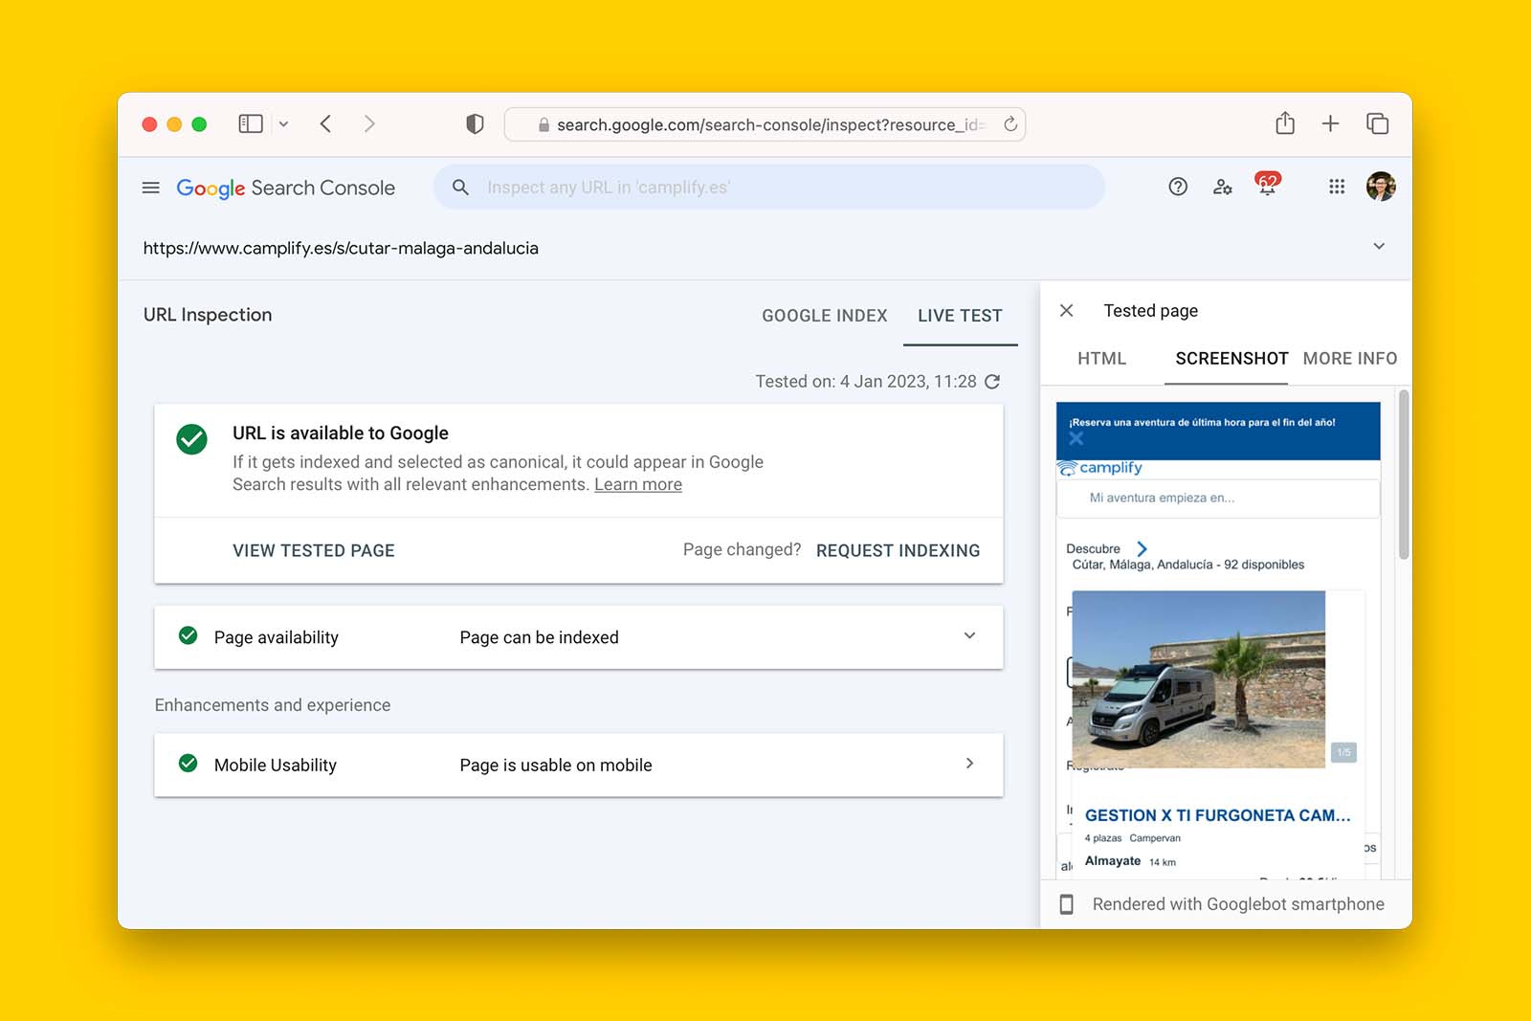Reload the page in address bar
This screenshot has width=1531, height=1021.
(x=1010, y=123)
